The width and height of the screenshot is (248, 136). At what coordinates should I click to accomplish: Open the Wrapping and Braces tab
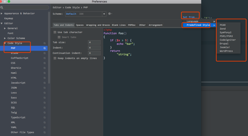pos(98,25)
